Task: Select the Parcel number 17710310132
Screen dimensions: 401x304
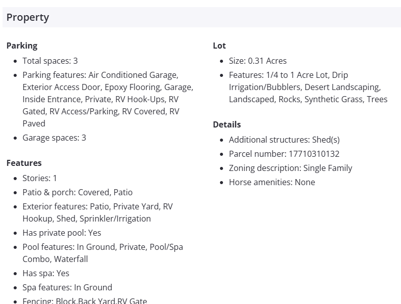Action: [x=284, y=154]
